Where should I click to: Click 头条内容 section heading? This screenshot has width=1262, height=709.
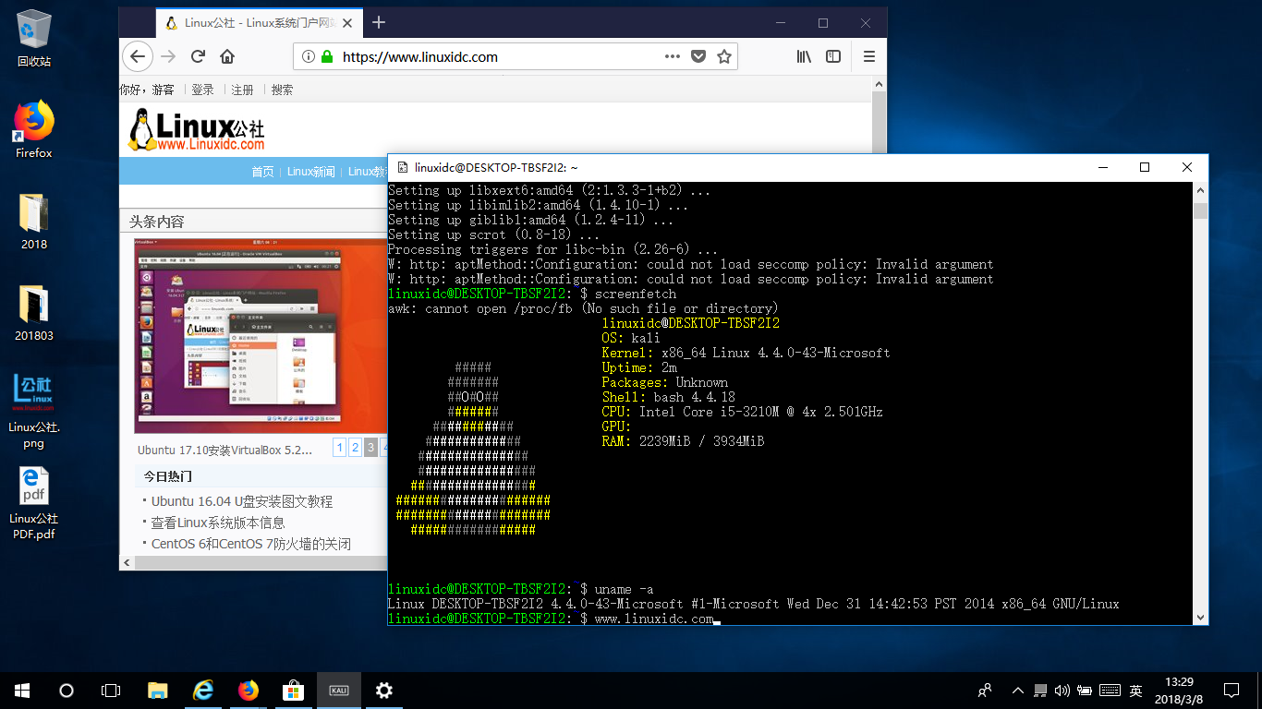coord(157,222)
